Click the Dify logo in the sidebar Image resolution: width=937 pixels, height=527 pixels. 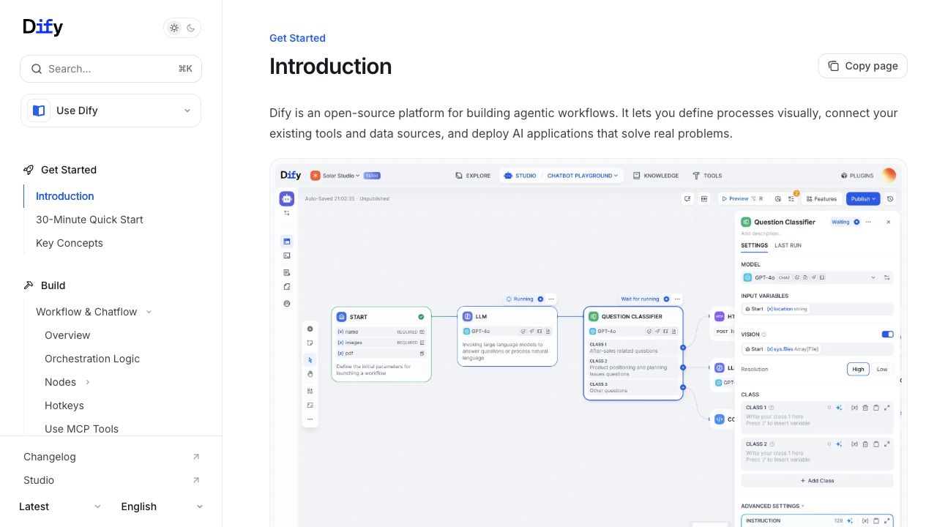(42, 27)
